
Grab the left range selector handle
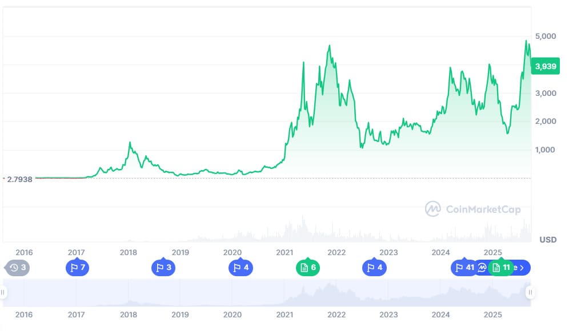click(3, 292)
